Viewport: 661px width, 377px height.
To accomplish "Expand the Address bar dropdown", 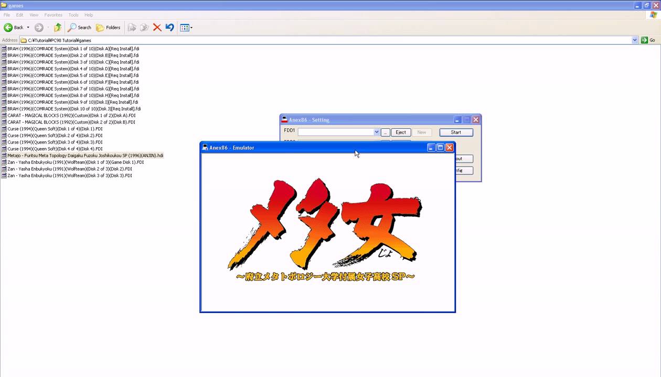I will coord(635,40).
